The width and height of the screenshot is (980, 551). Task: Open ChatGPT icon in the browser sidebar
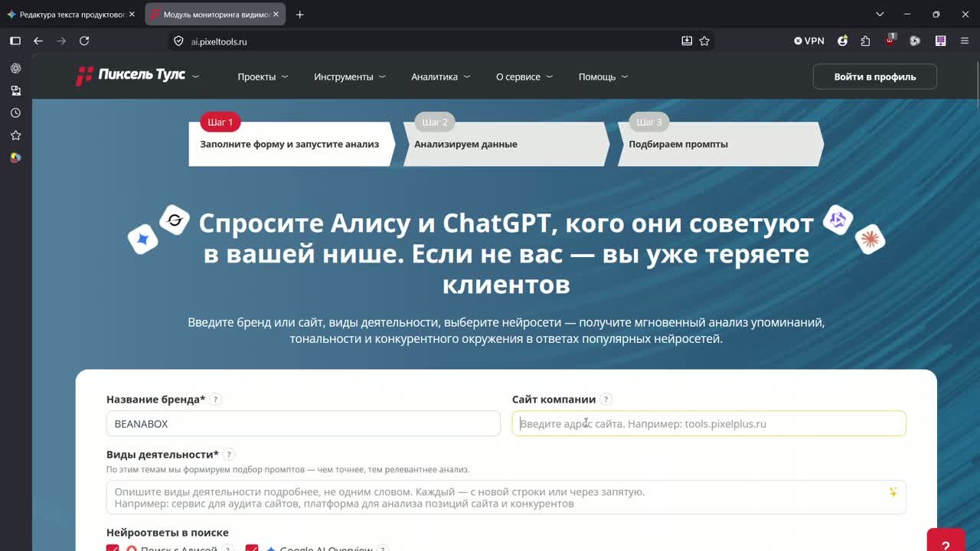pyautogui.click(x=15, y=68)
